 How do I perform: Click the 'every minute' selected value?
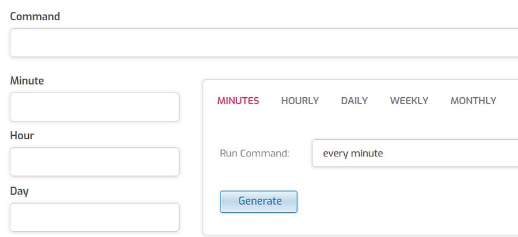[x=353, y=154]
